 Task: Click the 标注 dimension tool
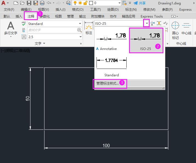(89, 28)
